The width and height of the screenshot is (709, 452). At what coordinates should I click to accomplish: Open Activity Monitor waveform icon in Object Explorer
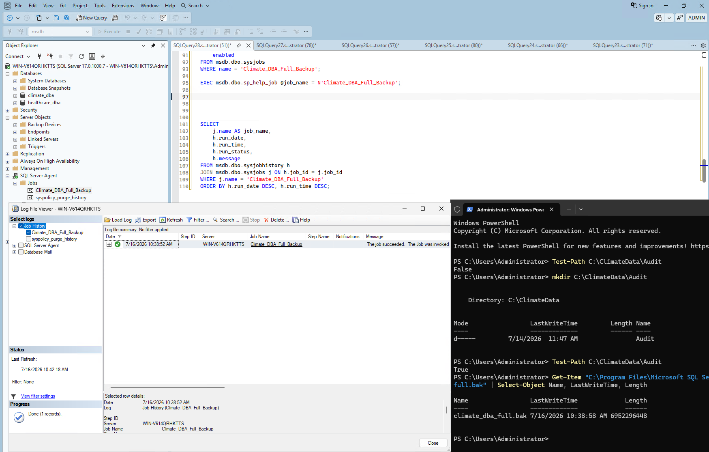click(x=103, y=56)
